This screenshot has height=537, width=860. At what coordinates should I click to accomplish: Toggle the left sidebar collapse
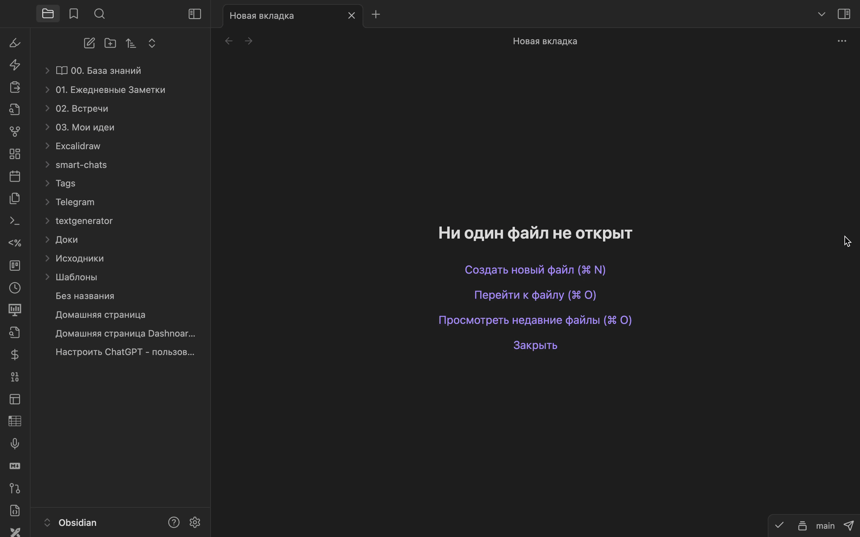(195, 14)
